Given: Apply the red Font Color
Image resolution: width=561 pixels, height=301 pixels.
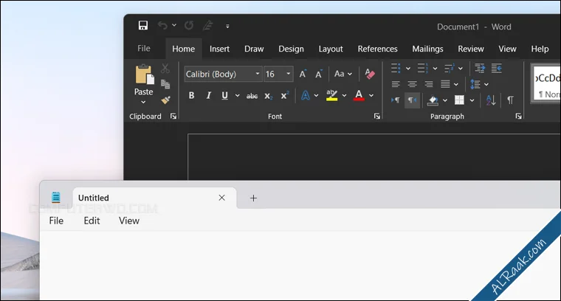Looking at the screenshot, I should (x=359, y=95).
